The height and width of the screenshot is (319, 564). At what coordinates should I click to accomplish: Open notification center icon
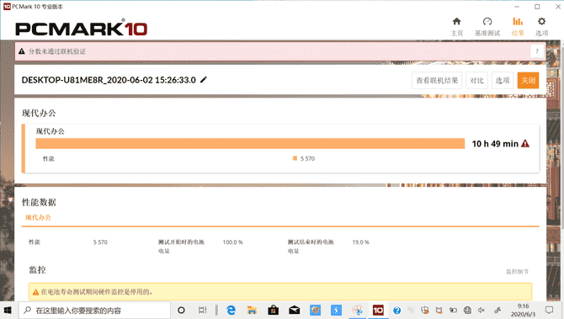click(x=549, y=310)
